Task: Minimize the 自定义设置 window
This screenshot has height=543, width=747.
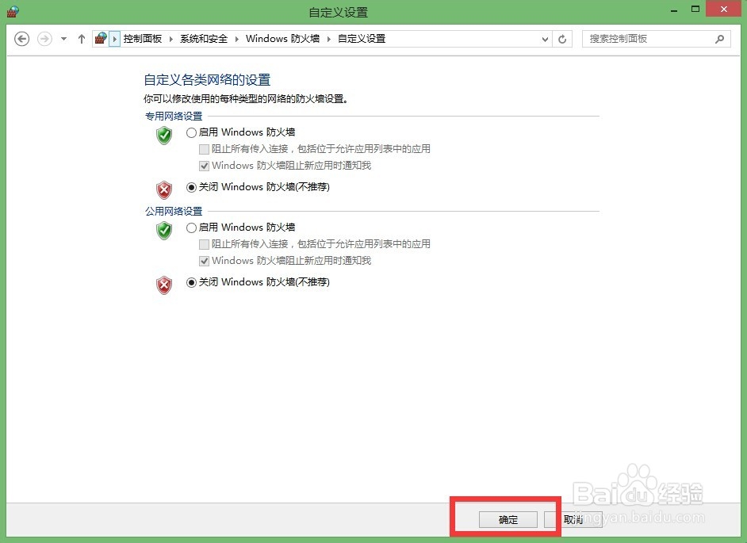Action: pyautogui.click(x=674, y=10)
